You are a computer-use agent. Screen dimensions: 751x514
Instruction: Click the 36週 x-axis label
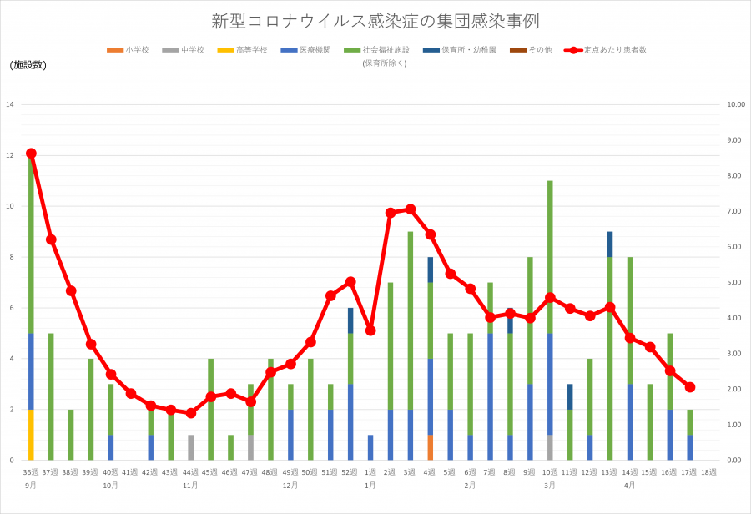coord(31,472)
